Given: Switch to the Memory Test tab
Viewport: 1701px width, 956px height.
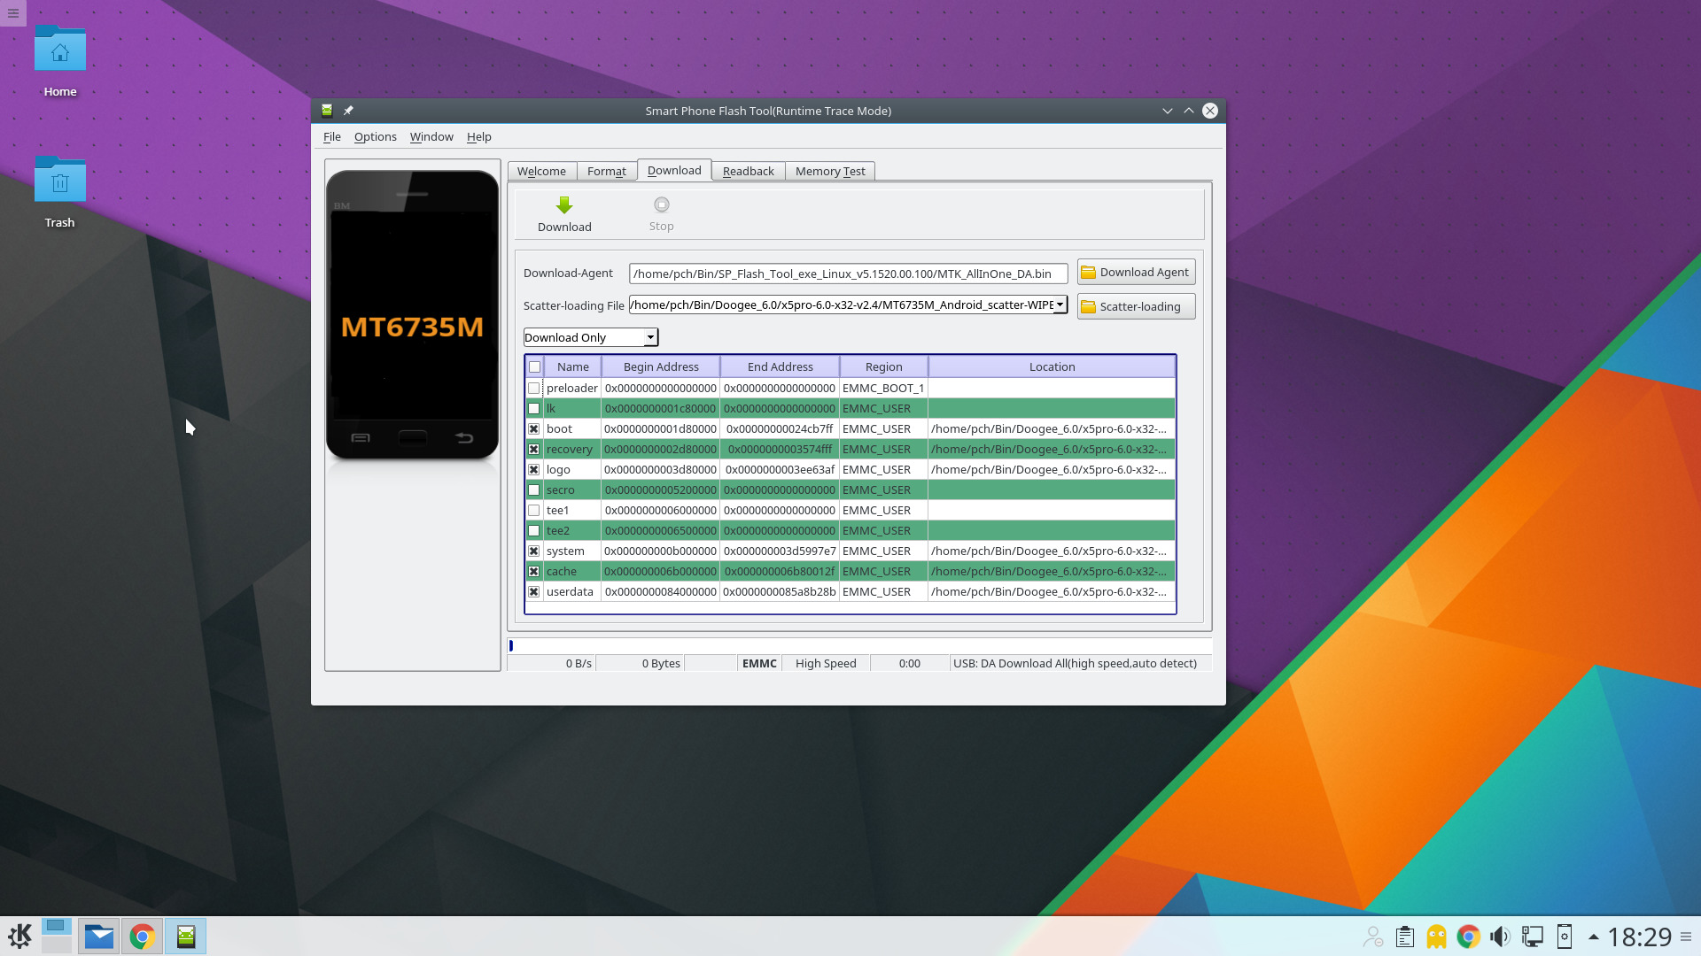Looking at the screenshot, I should click(830, 171).
